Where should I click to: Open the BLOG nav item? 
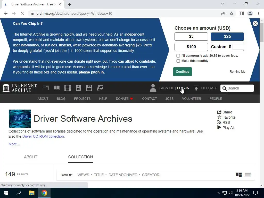tap(61, 99)
